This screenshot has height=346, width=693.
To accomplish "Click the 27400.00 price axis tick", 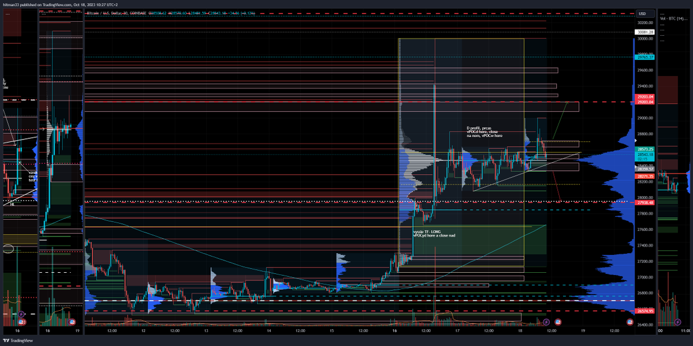I will (x=644, y=245).
